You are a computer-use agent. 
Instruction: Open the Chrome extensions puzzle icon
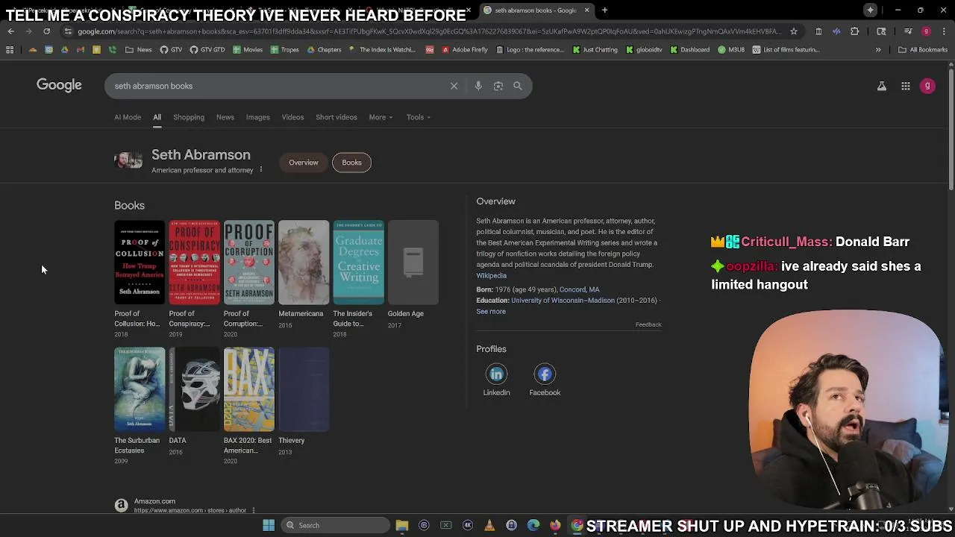[x=855, y=31]
